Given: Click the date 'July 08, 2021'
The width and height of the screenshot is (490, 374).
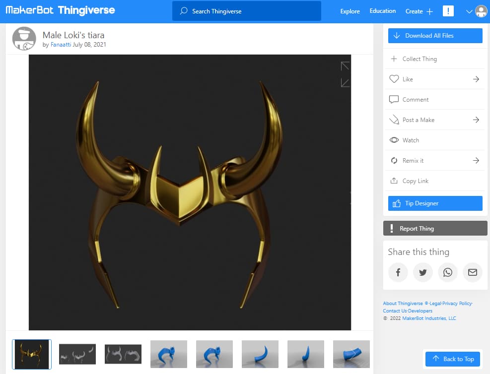Looking at the screenshot, I should 89,45.
